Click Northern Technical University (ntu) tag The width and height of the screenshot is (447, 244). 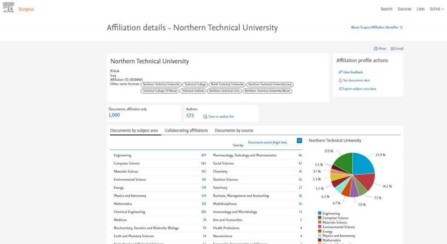270,85
